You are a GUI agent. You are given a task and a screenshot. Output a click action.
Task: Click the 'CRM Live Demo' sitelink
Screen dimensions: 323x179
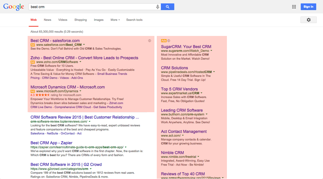click(x=41, y=107)
